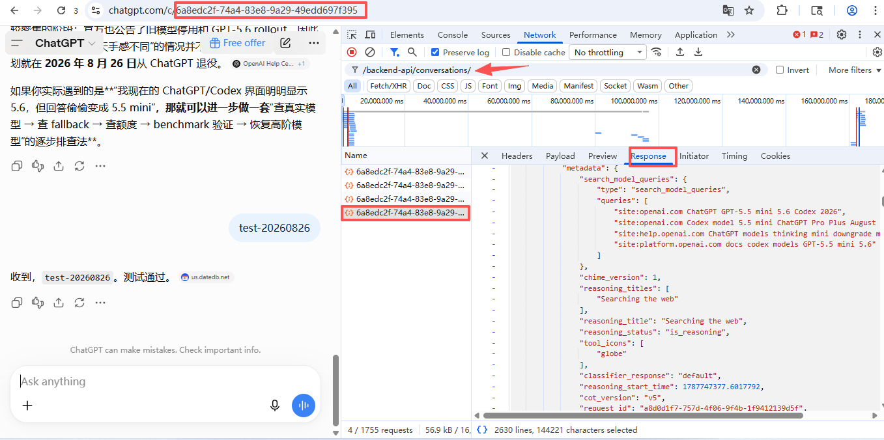Open DevTools settings gear in tab bar

click(x=842, y=34)
